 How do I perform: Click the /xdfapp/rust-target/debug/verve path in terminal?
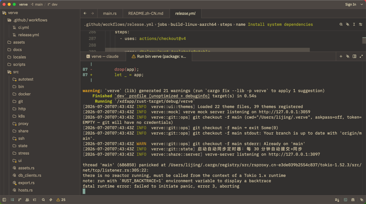pyautogui.click(x=155, y=101)
